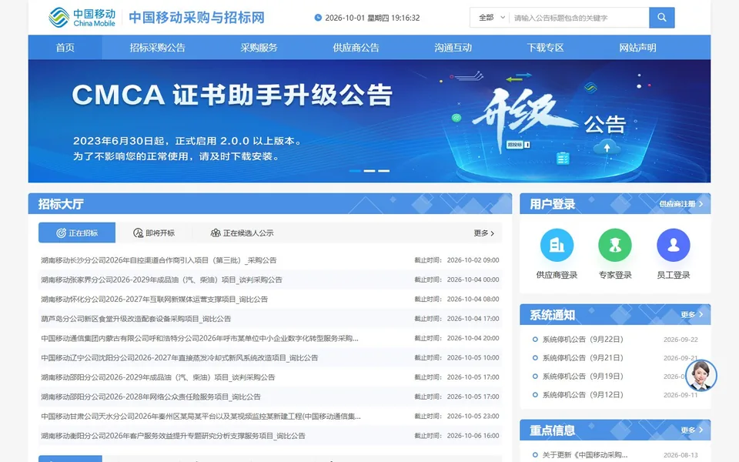Open 内蒙古呼和浩特分公司数字化转型服务采购 notice
The width and height of the screenshot is (739, 462).
pos(200,338)
